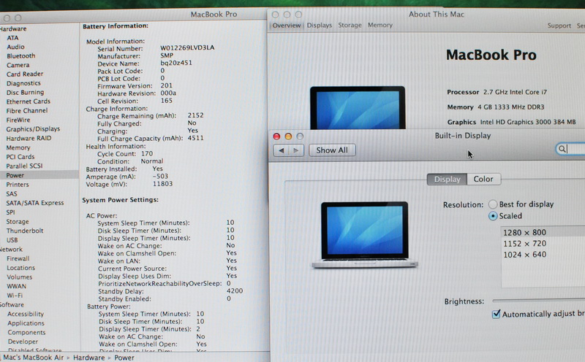
Task: Select Parallel SCSI in the sidebar
Action: pyautogui.click(x=24, y=166)
